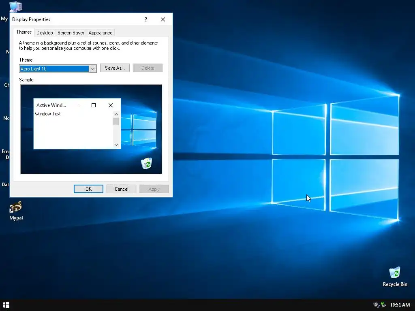This screenshot has width=415, height=311.
Task: Switch to the Desktop tab
Action: pyautogui.click(x=45, y=33)
